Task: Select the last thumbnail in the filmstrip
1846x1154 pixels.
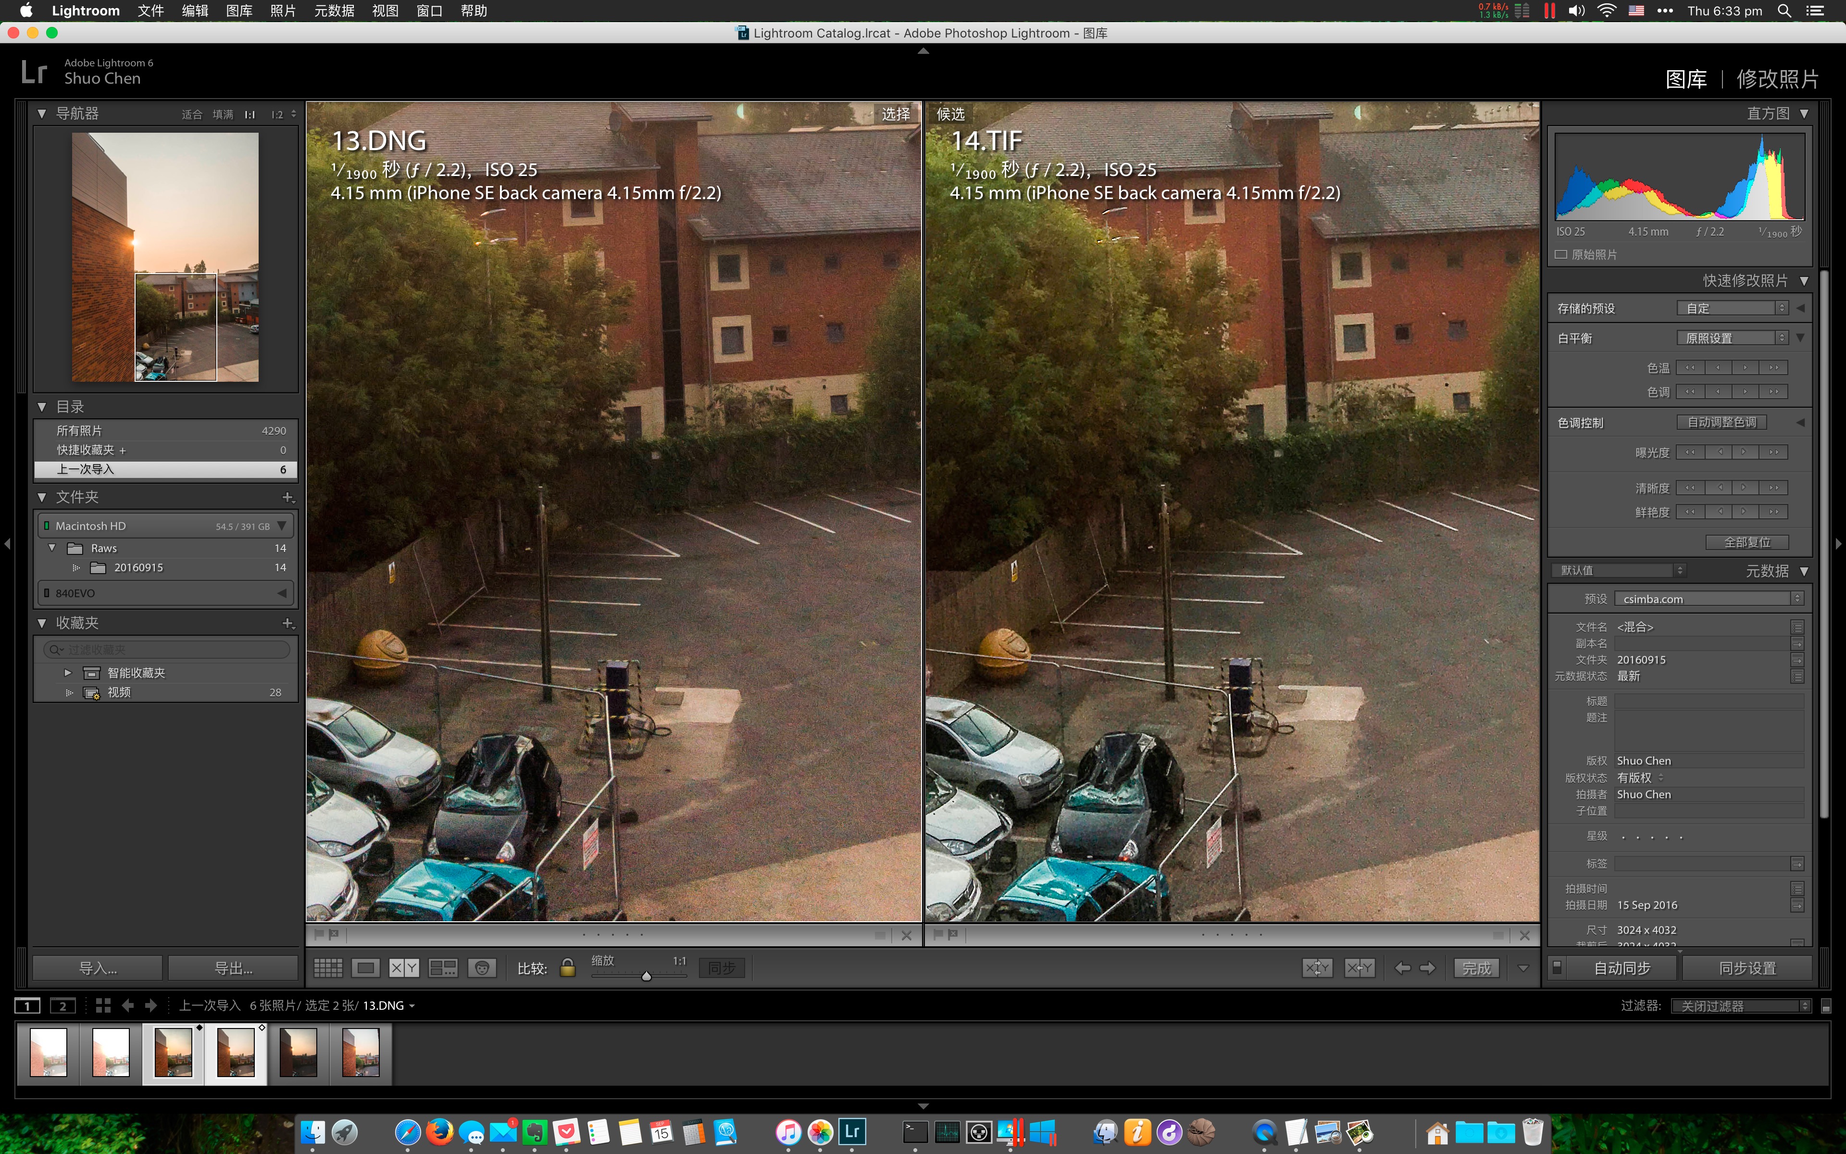Action: click(361, 1053)
